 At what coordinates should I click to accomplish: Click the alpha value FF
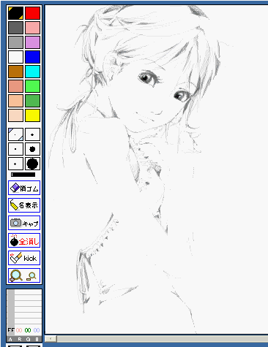coord(11,330)
